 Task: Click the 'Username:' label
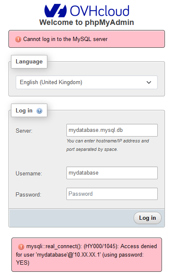click(x=29, y=173)
